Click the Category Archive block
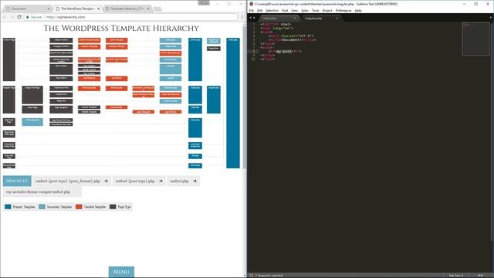This screenshot has height=278, width=494. (x=61, y=46)
